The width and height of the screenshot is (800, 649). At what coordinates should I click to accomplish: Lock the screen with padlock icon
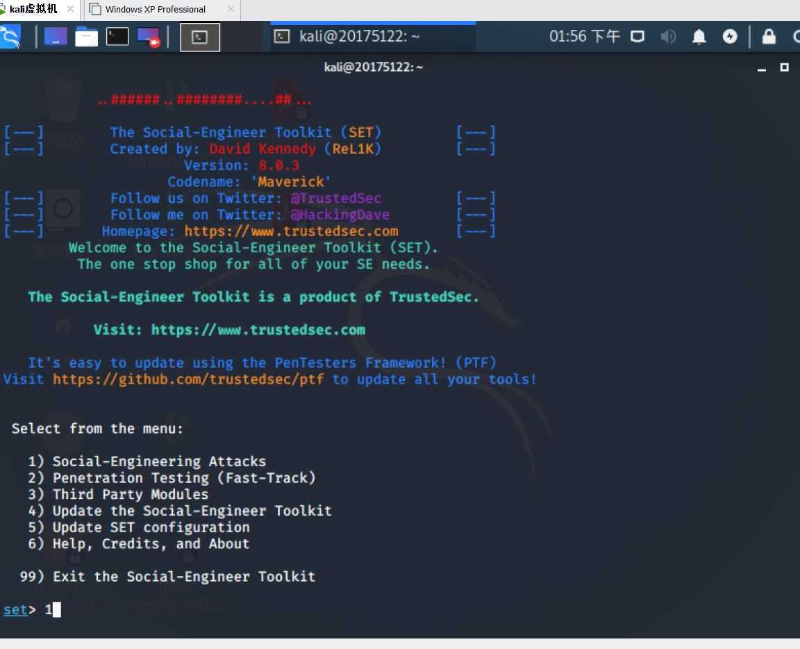(x=769, y=37)
